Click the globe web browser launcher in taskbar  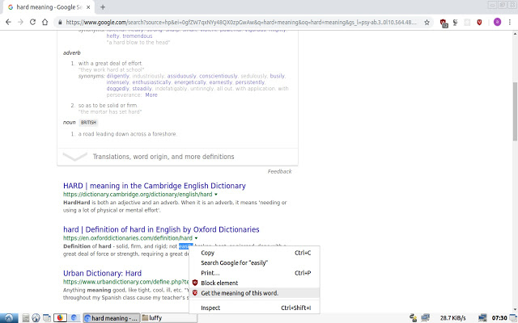[36, 317]
